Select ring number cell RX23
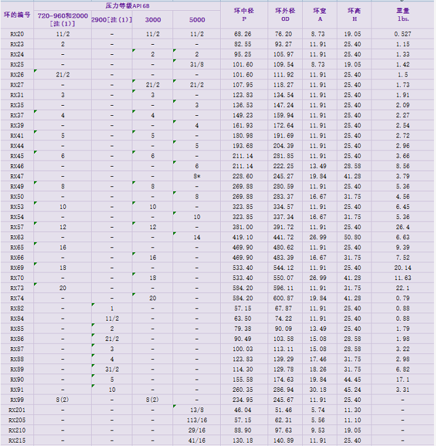436x446 pixels. point(17,44)
